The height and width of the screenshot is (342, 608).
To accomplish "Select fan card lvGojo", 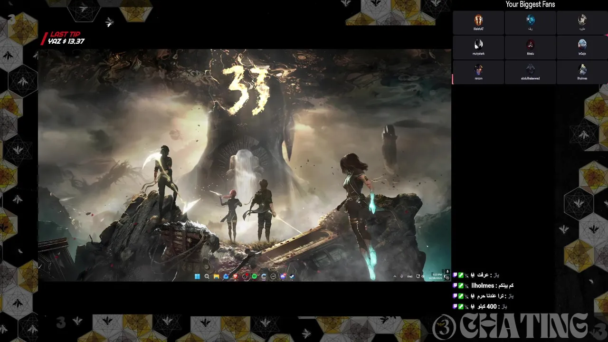I will pyautogui.click(x=582, y=47).
